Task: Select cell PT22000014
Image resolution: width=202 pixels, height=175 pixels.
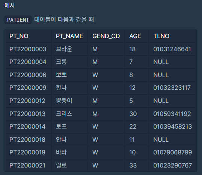Action: coord(27,127)
